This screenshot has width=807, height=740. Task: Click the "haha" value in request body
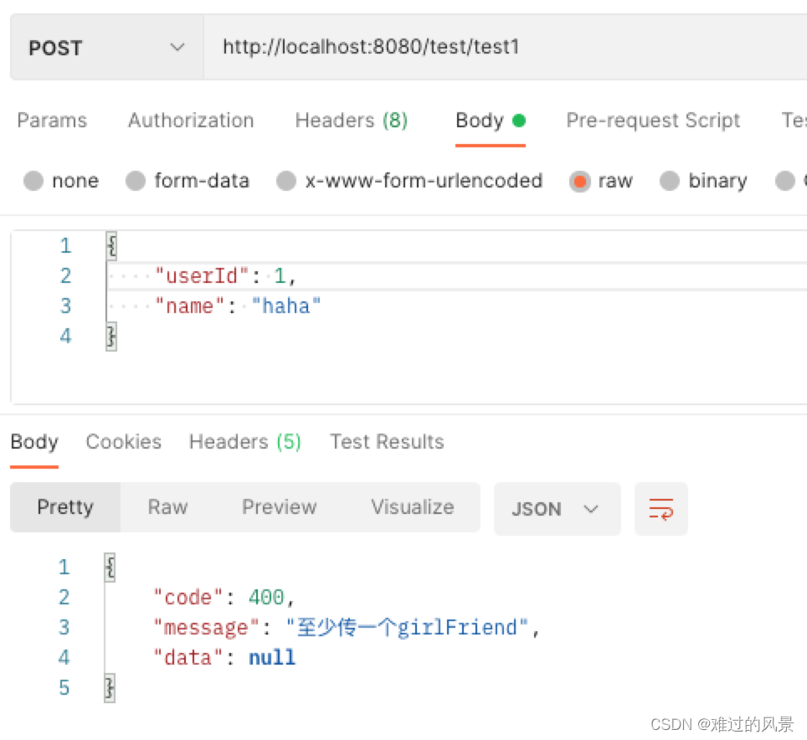tap(286, 306)
